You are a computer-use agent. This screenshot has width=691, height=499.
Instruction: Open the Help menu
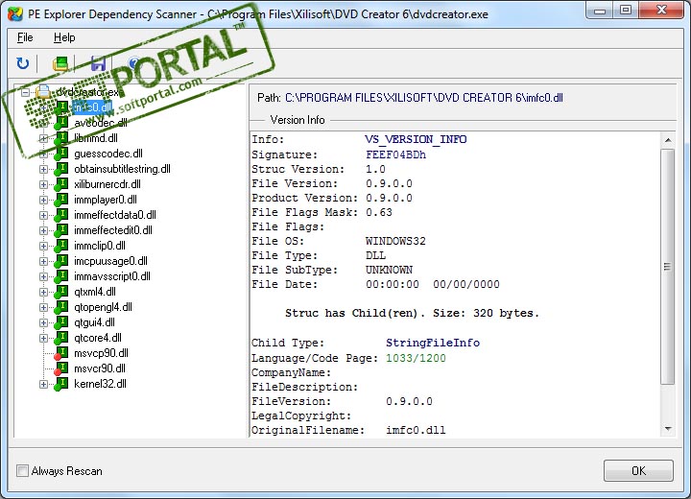(64, 38)
